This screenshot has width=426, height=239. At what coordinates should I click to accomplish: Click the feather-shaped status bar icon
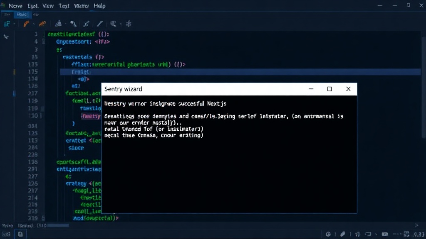(x=343, y=234)
